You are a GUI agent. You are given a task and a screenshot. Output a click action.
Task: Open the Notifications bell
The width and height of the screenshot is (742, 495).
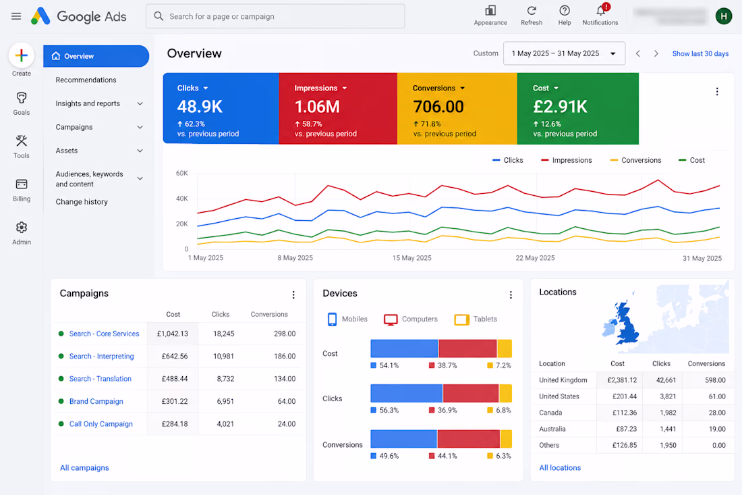coord(600,10)
